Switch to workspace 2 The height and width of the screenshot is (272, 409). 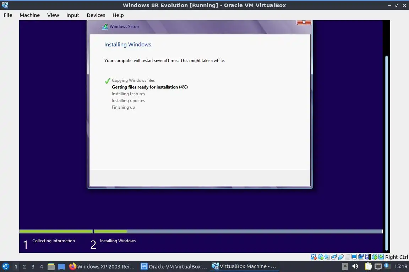coord(24,267)
